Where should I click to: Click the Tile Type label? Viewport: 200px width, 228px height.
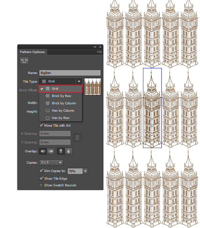(30, 82)
